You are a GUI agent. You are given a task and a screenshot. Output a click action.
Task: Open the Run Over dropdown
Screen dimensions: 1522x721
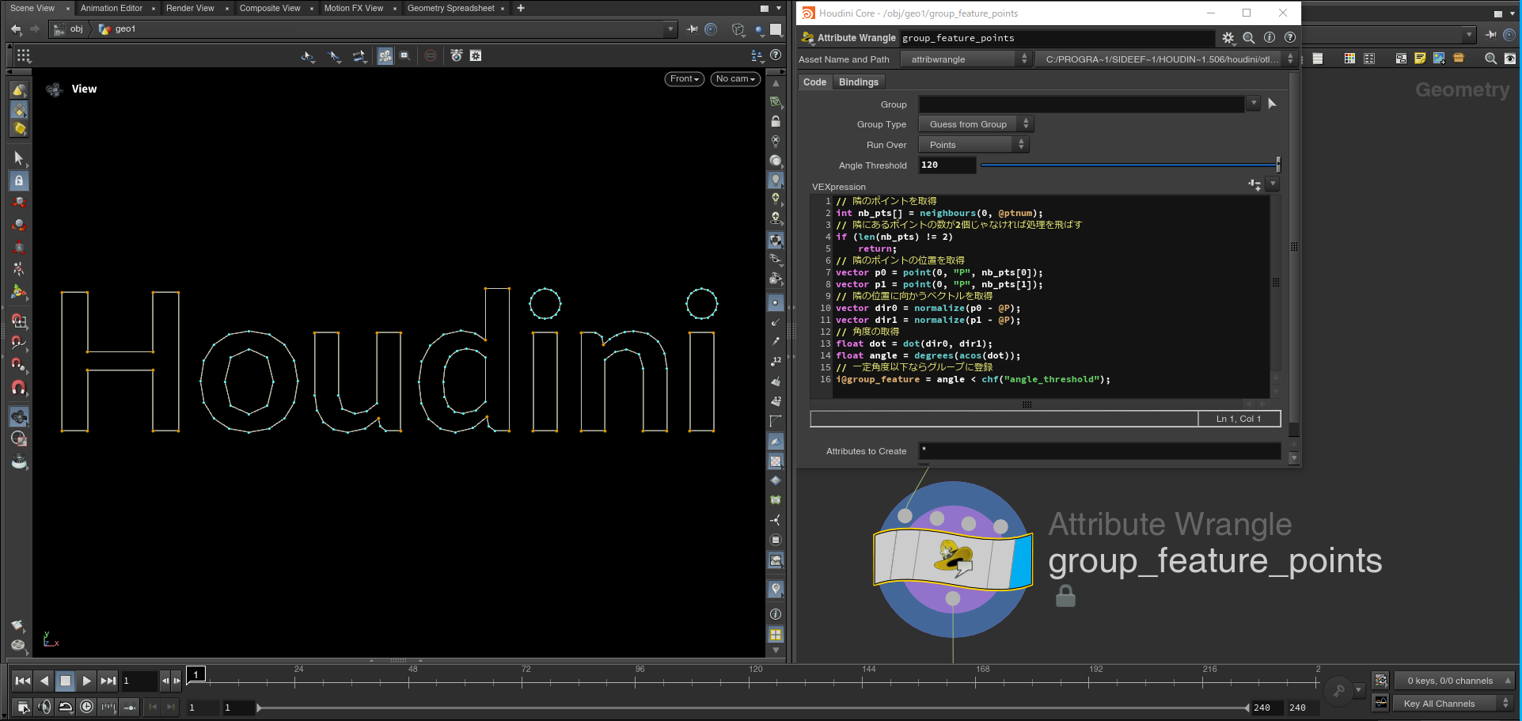(973, 145)
